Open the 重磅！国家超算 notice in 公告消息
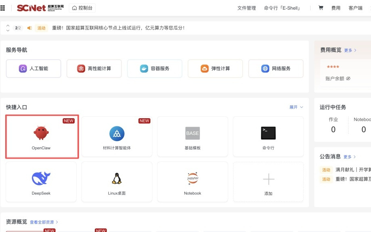 353,179
